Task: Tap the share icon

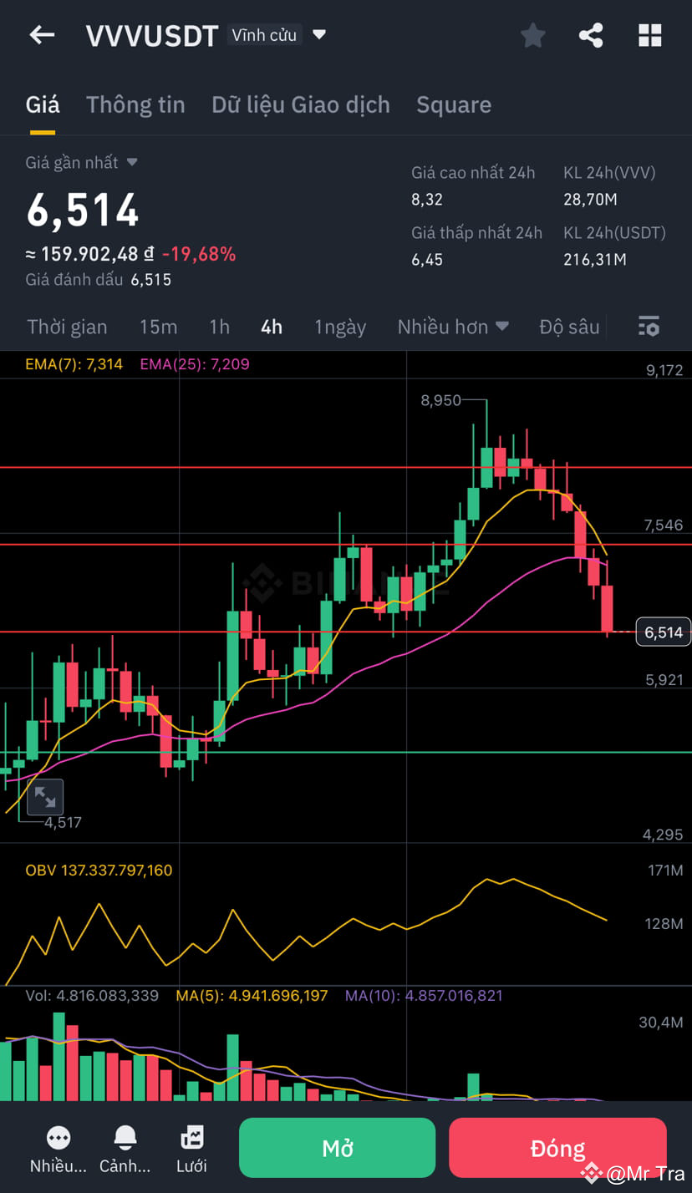Action: coord(591,35)
